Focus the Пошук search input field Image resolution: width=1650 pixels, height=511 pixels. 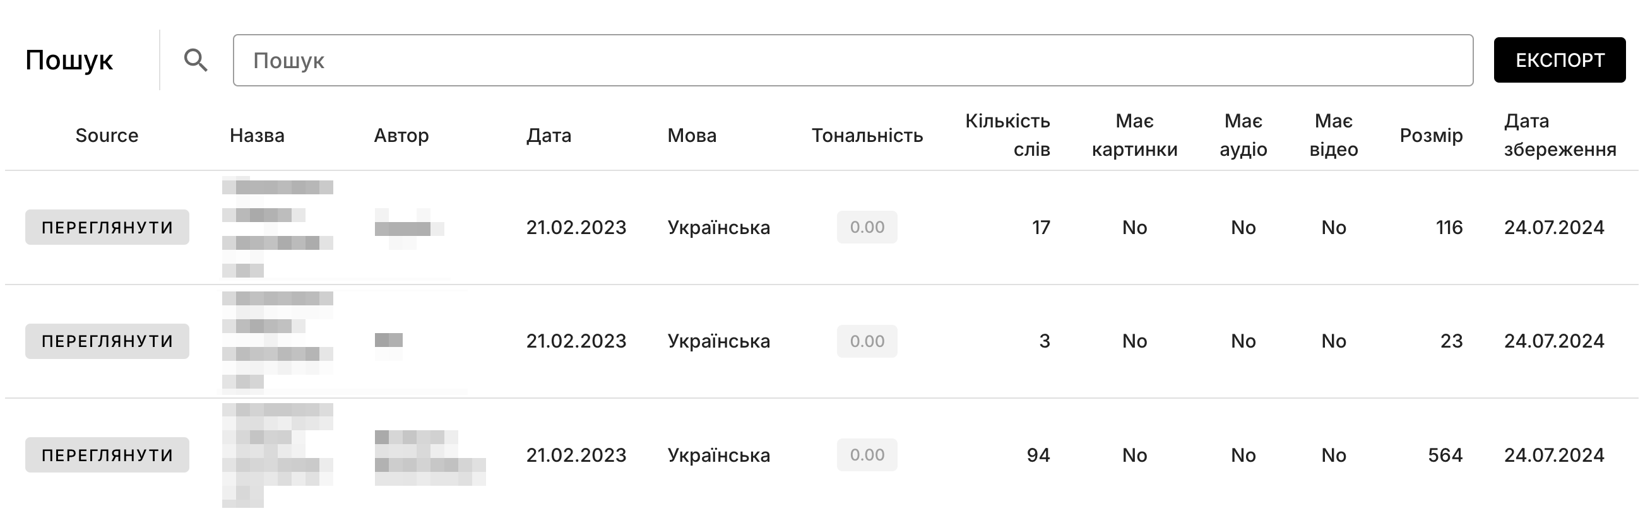click(852, 60)
